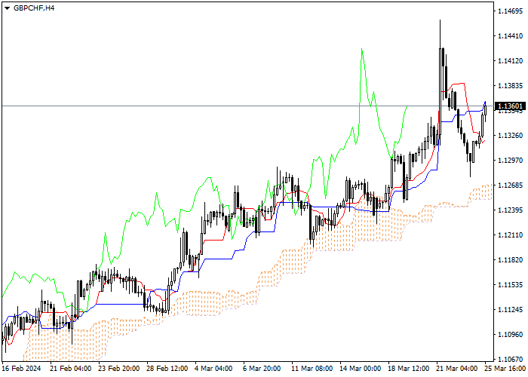
Task: Click the 6 Mar 20:00 time label
Action: [262, 369]
